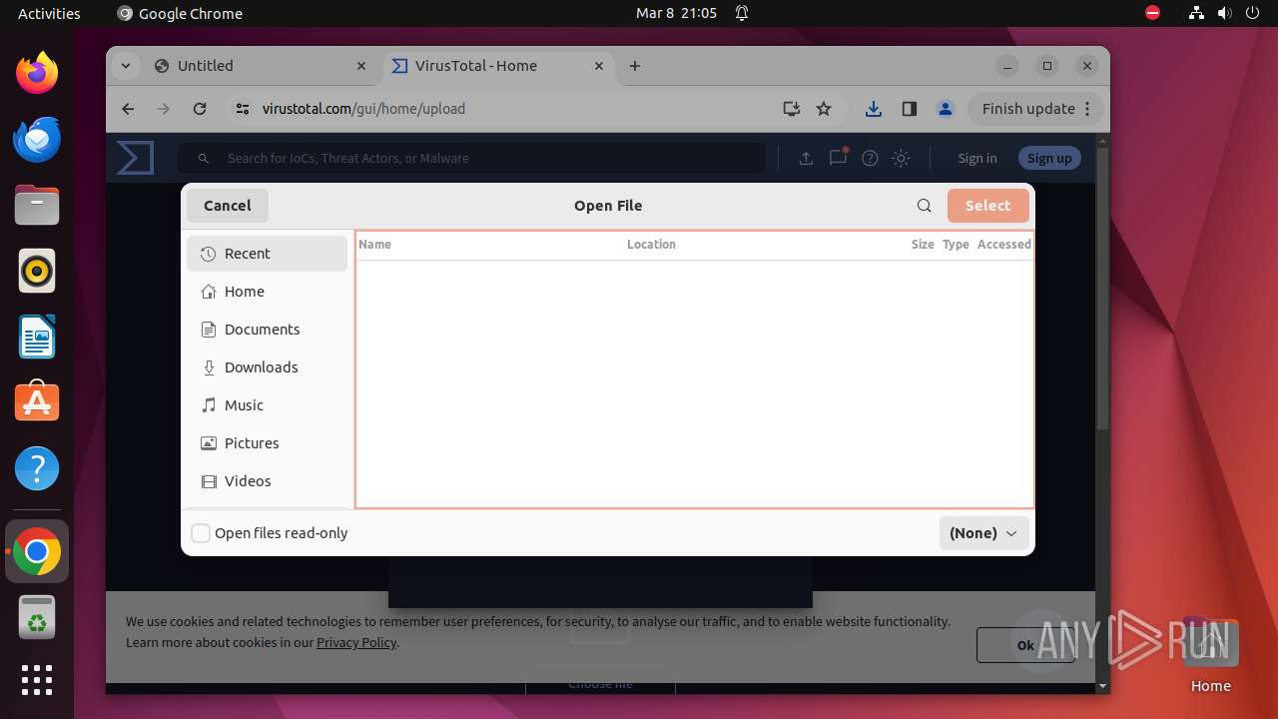Open Rhythmbox music player in dock
The width and height of the screenshot is (1278, 719).
37,271
